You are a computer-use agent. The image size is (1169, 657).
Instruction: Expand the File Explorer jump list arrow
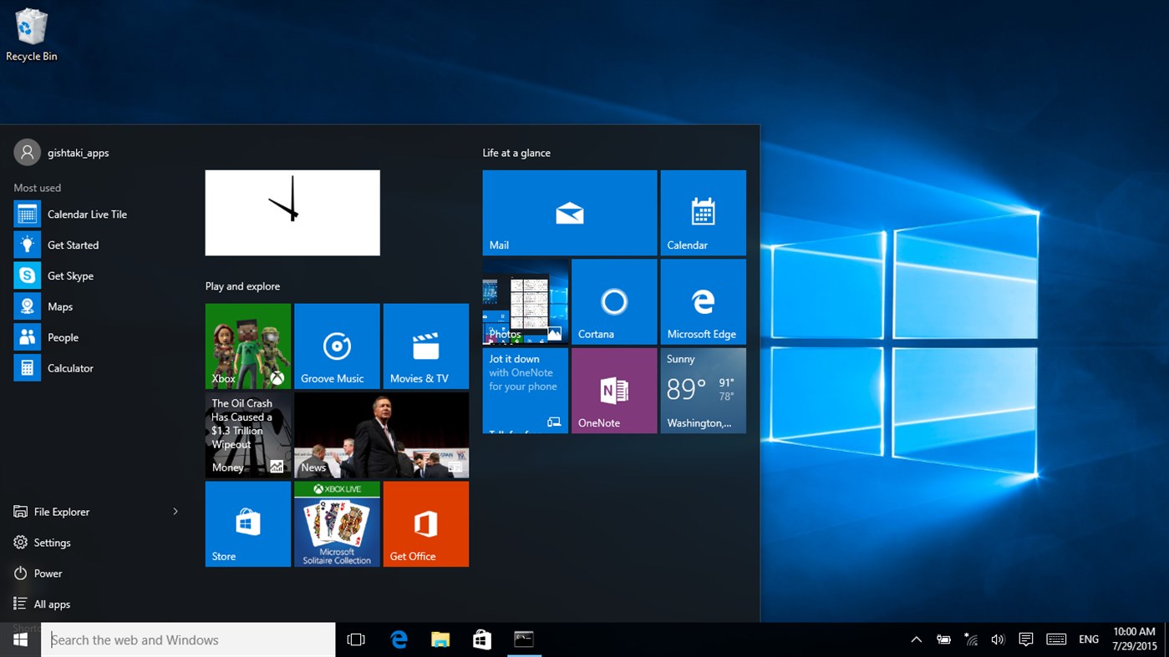click(175, 511)
